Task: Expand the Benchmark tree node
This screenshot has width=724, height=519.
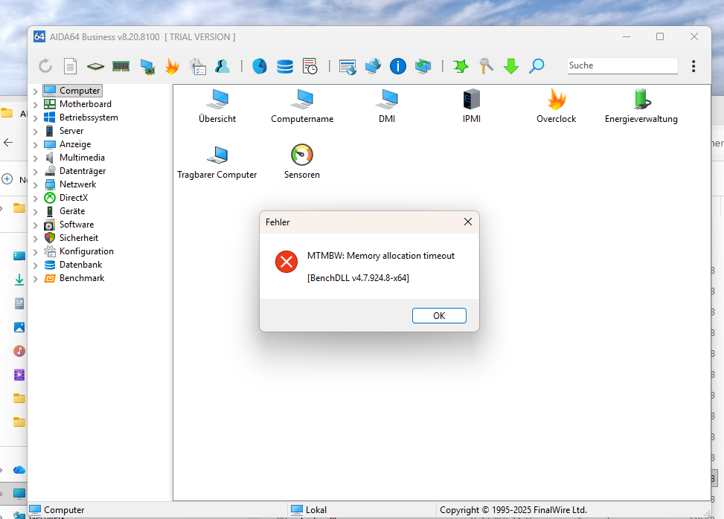Action: click(x=36, y=279)
